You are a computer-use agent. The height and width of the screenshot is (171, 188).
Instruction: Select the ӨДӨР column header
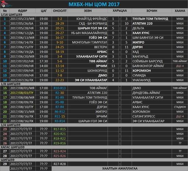tap(23, 11)
